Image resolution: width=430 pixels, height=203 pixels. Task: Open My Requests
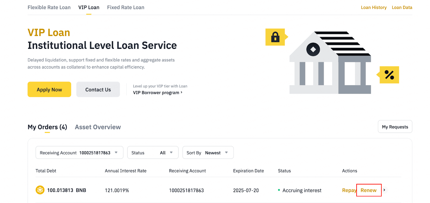(x=395, y=127)
